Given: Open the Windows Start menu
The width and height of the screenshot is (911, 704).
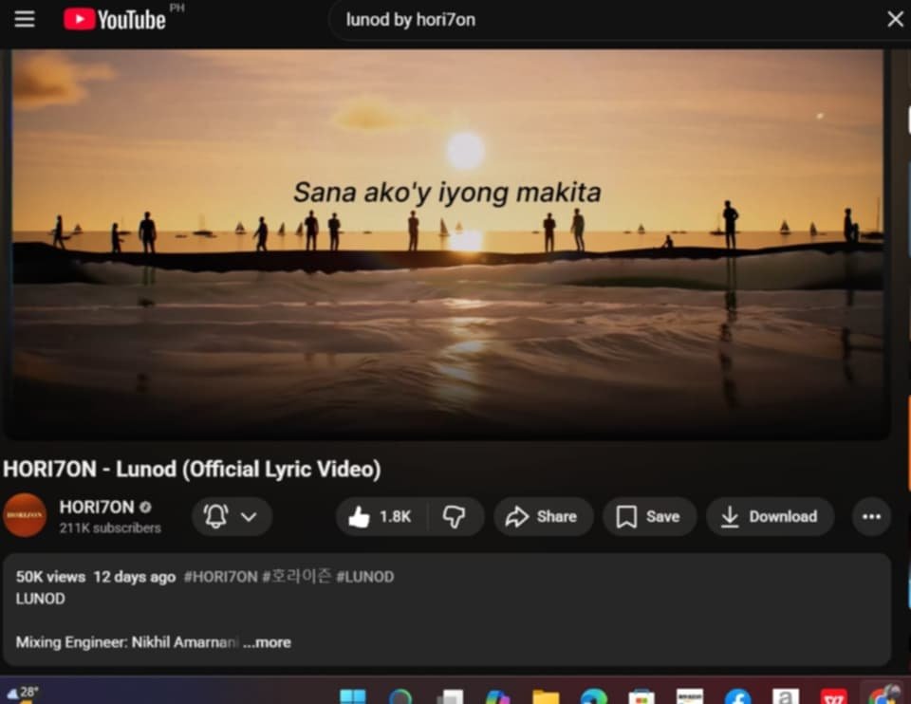Looking at the screenshot, I should tap(353, 695).
